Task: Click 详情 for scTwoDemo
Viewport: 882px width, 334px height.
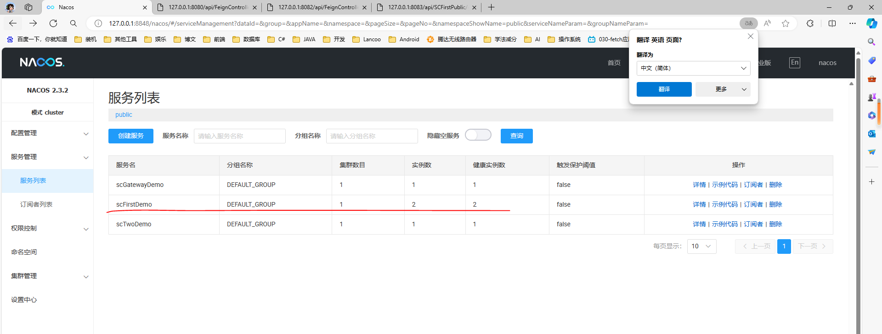Action: coord(699,224)
